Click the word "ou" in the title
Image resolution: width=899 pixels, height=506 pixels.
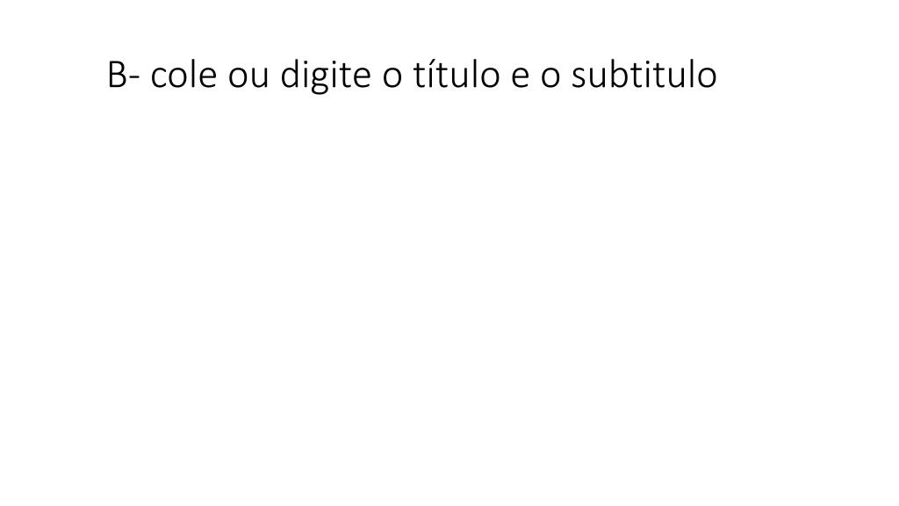248,79
